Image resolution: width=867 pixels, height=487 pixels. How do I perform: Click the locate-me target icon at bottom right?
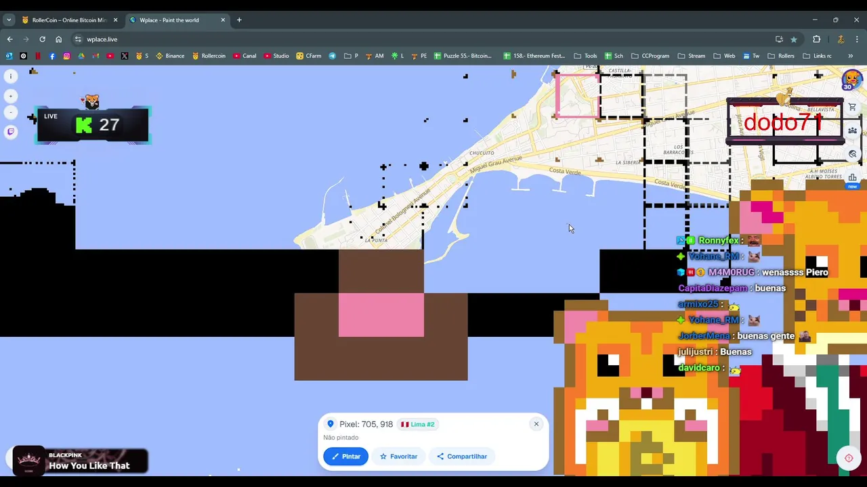click(x=849, y=458)
